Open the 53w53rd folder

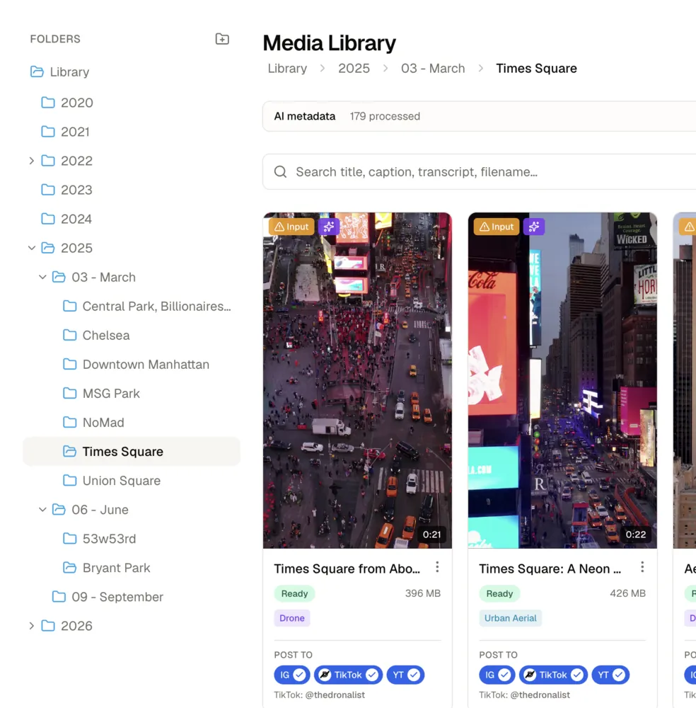(x=132, y=539)
